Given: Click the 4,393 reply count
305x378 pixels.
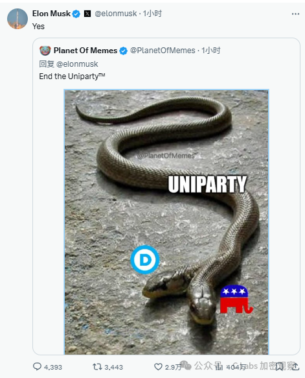Looking at the screenshot, I should pos(53,367).
